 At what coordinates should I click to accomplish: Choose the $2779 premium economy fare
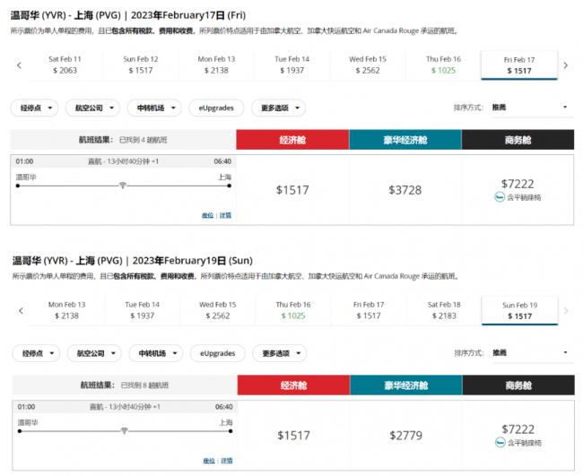[406, 435]
